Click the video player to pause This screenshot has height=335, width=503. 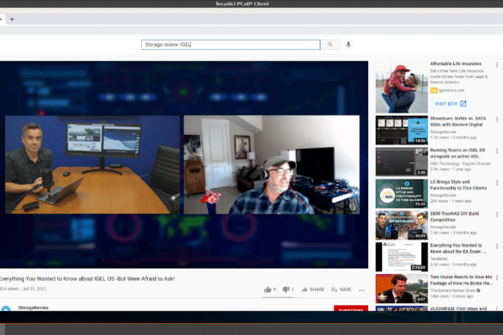[x=184, y=164]
